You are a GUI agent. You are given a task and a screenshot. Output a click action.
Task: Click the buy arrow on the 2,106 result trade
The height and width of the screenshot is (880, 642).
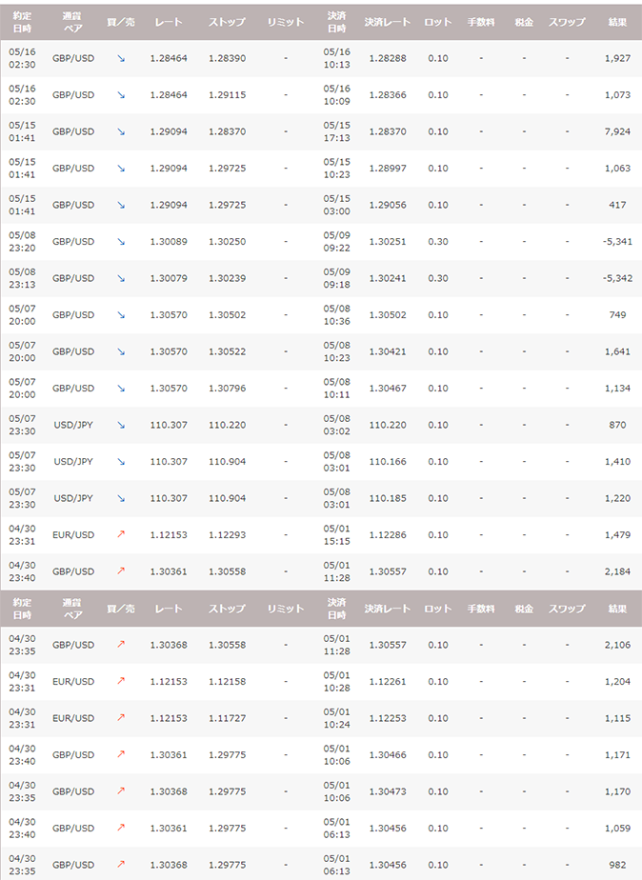121,645
